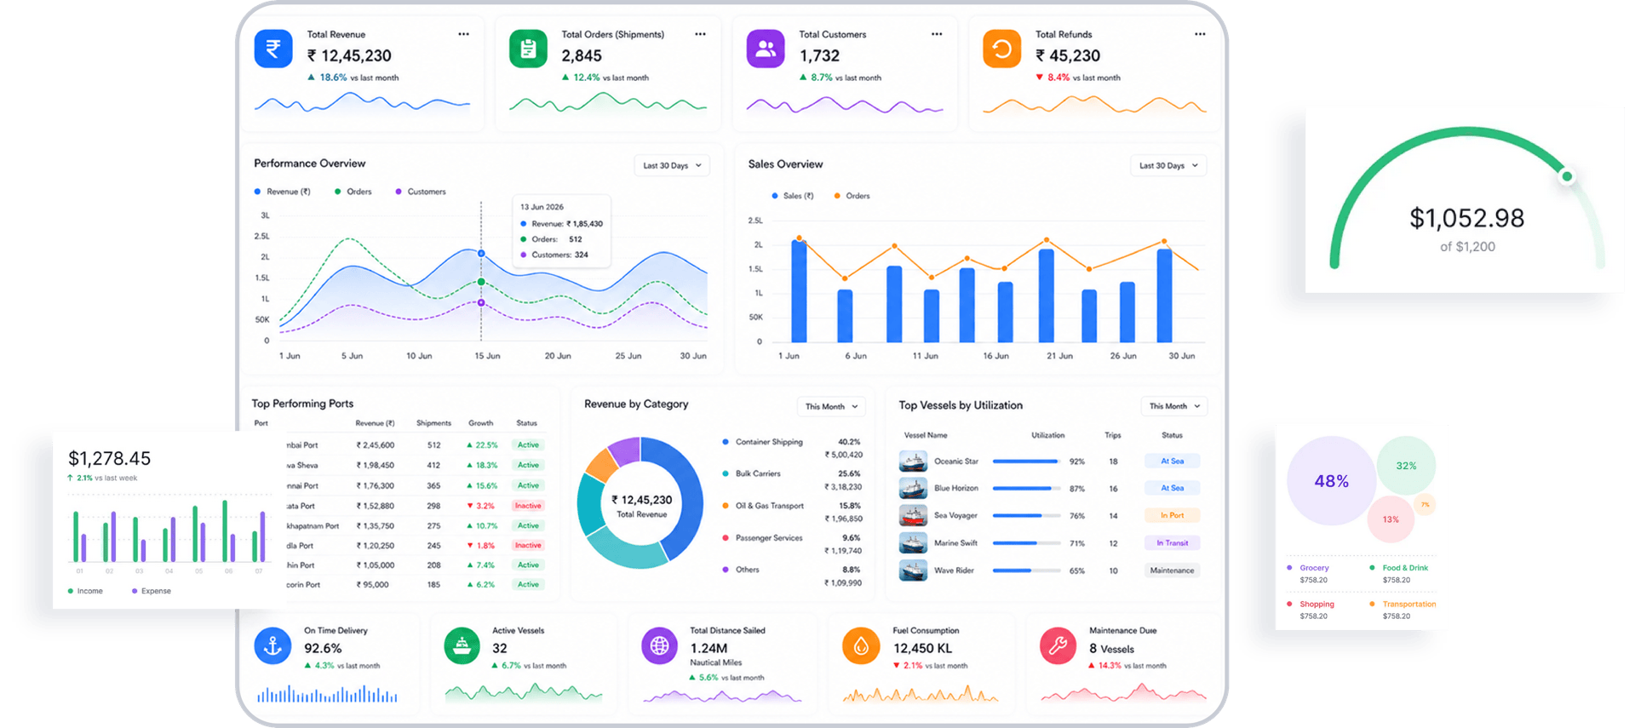Viewport: 1635px width, 728px height.
Task: Click the Shopping category legend label
Action: click(1317, 604)
